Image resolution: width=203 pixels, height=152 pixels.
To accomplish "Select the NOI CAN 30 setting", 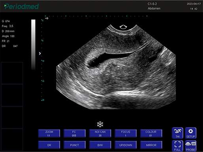I will coord(100,133).
